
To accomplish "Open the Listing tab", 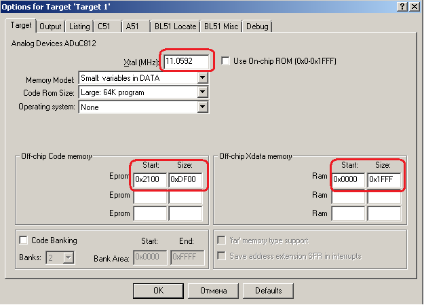I will pyautogui.click(x=79, y=26).
